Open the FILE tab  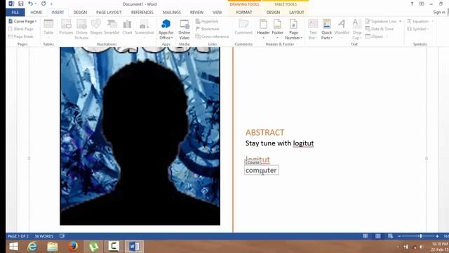click(15, 13)
